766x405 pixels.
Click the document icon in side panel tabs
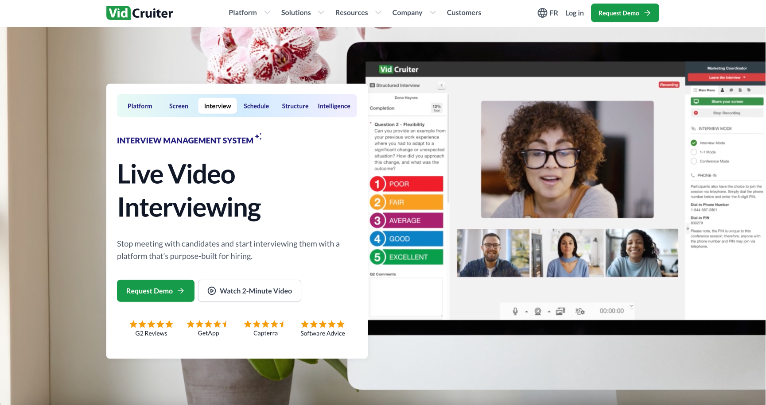(740, 90)
